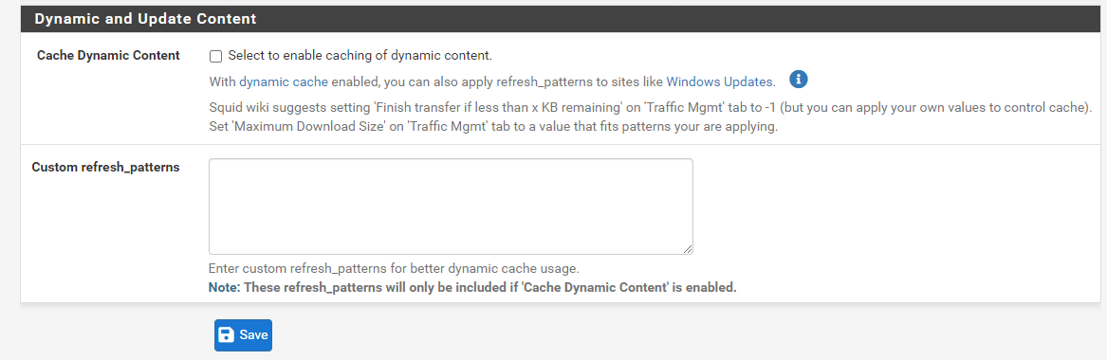1107x360 pixels.
Task: Open the 'dynamic cache' hyperlink
Action: pyautogui.click(x=284, y=81)
